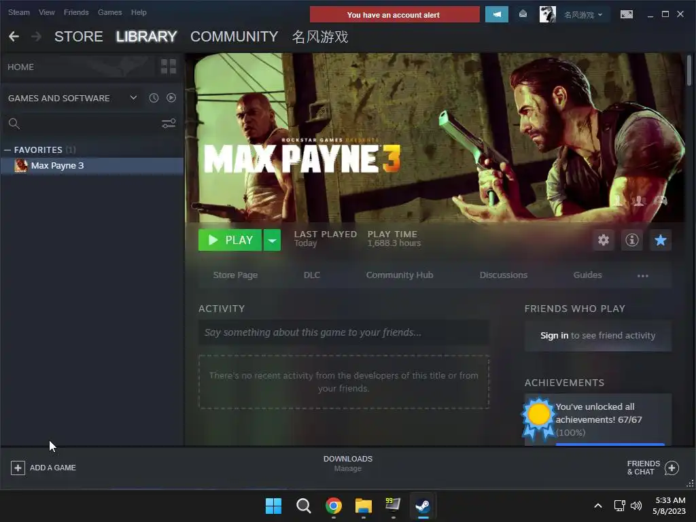Open the taskbar app with 99 badge
Screen dimensions: 696x522
394,506
